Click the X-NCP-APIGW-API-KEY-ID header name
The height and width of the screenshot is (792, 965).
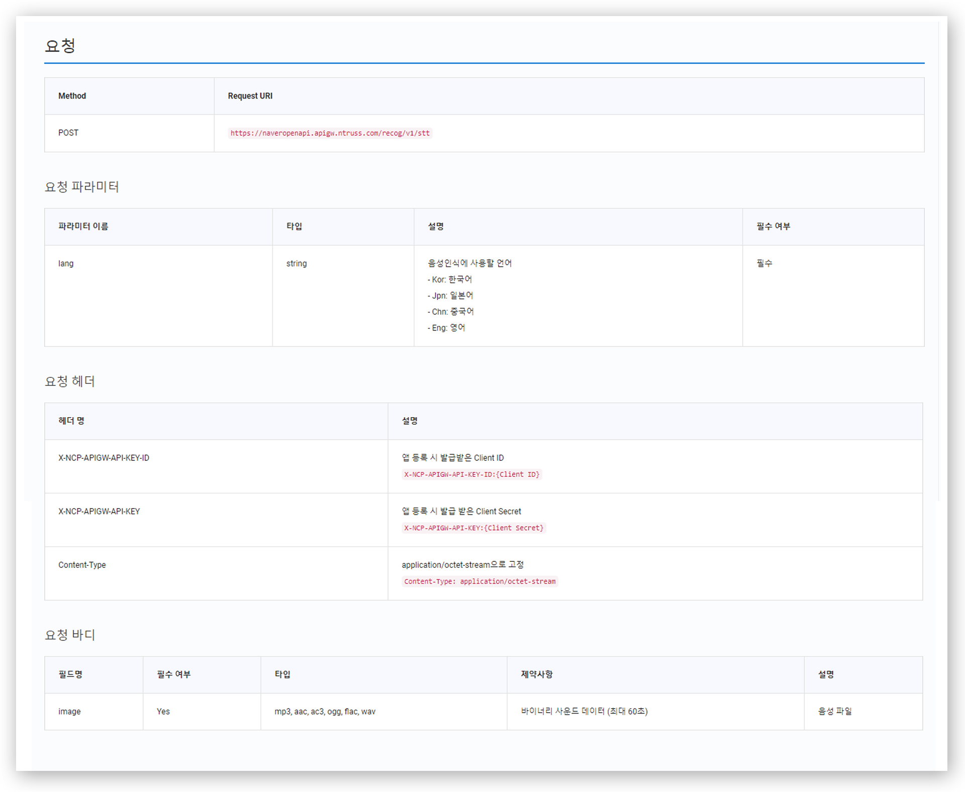click(104, 458)
